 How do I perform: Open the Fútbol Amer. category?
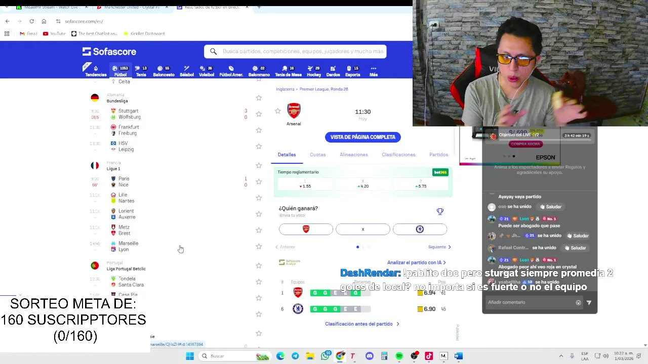click(x=231, y=71)
